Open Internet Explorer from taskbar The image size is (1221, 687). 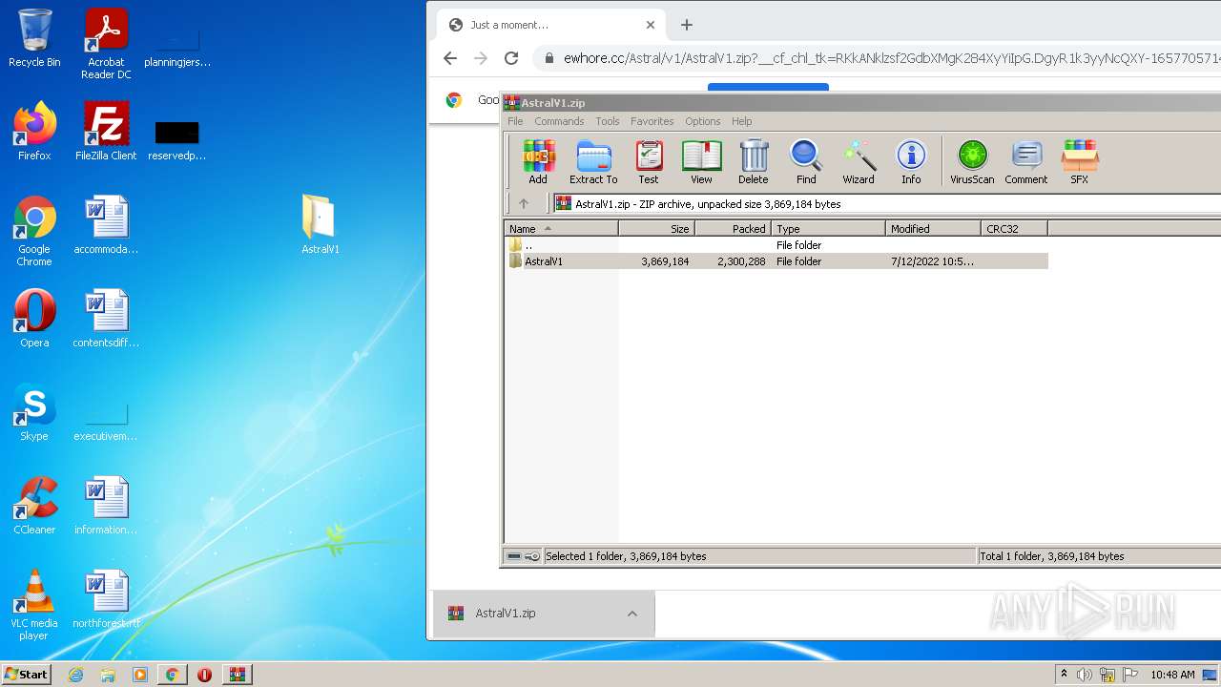point(75,675)
